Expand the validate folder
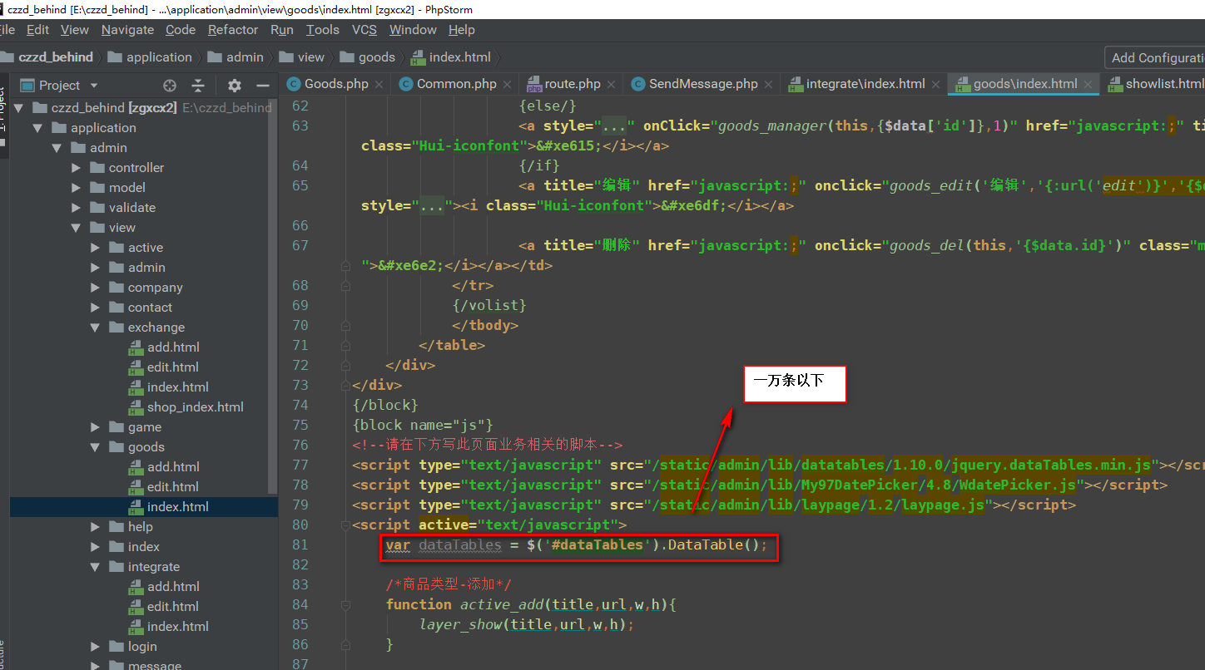The image size is (1205, 670). click(76, 208)
